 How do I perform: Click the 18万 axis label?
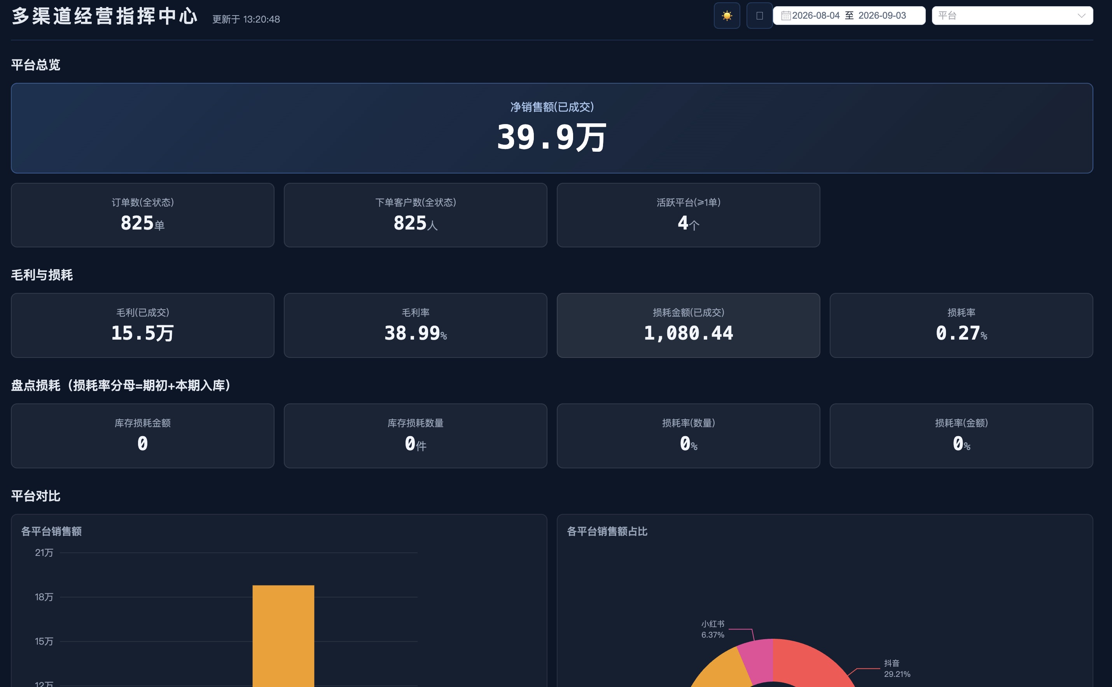(x=44, y=597)
